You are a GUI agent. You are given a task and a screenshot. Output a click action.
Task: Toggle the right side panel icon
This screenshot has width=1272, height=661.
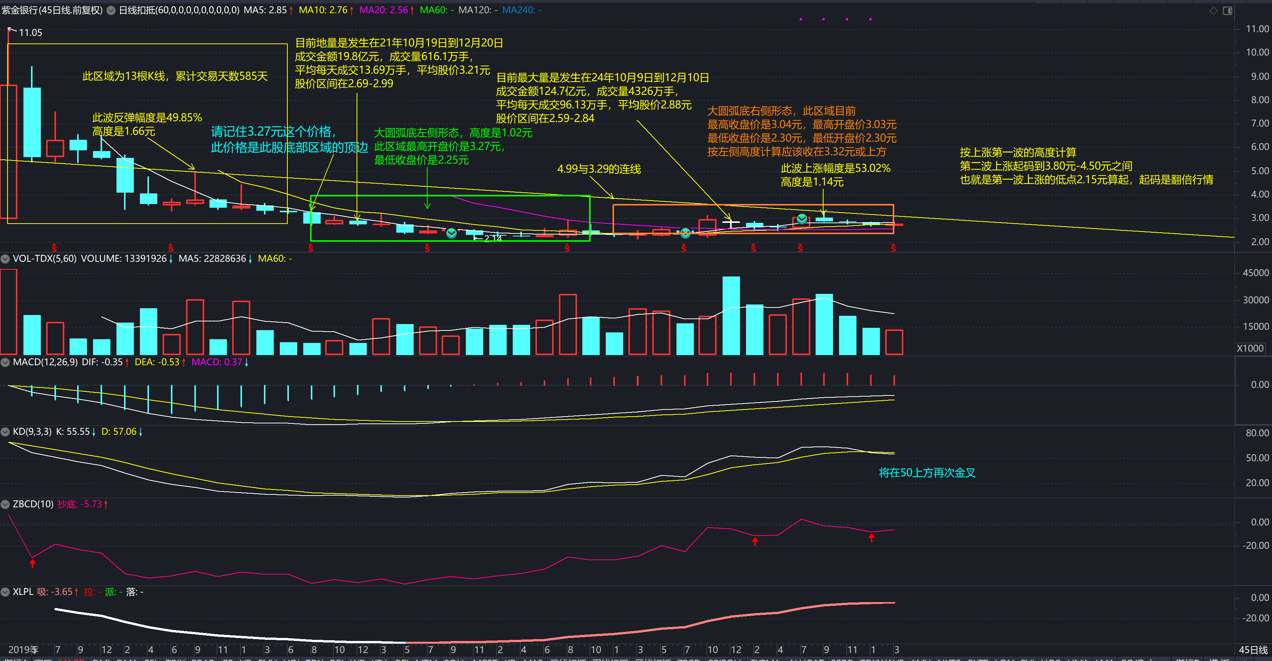pos(1227,10)
